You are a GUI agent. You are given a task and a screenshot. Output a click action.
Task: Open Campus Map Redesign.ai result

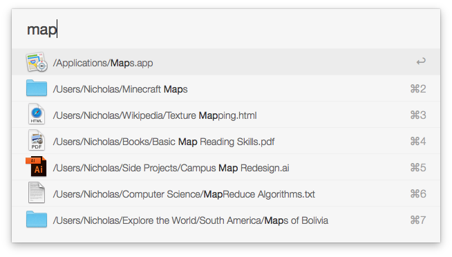click(x=226, y=166)
